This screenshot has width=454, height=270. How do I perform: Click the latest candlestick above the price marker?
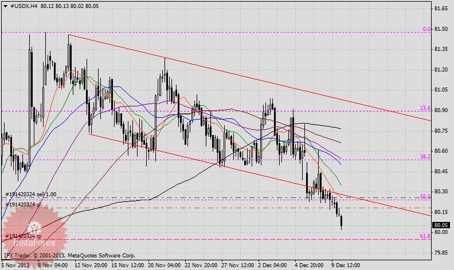pyautogui.click(x=341, y=222)
